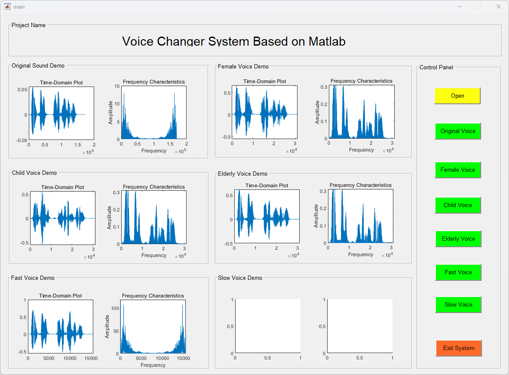Image resolution: width=509 pixels, height=375 pixels.
Task: Click the yellow Open button
Action: coord(457,96)
